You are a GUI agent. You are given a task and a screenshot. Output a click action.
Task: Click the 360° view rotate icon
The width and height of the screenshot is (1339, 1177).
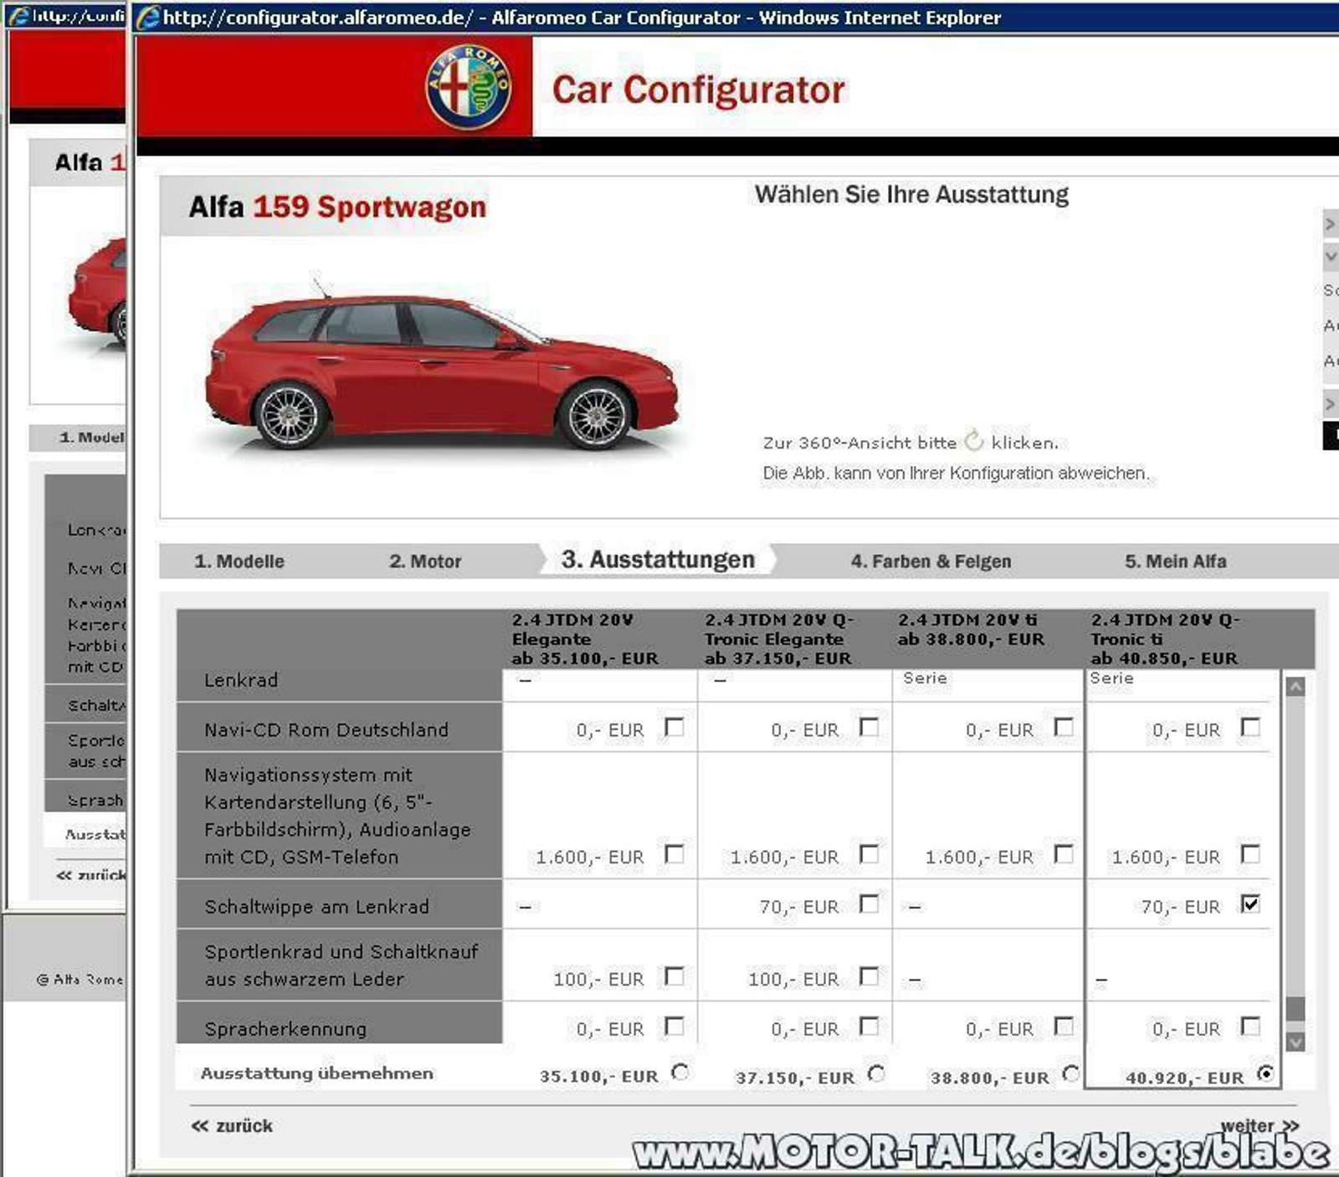coord(973,440)
